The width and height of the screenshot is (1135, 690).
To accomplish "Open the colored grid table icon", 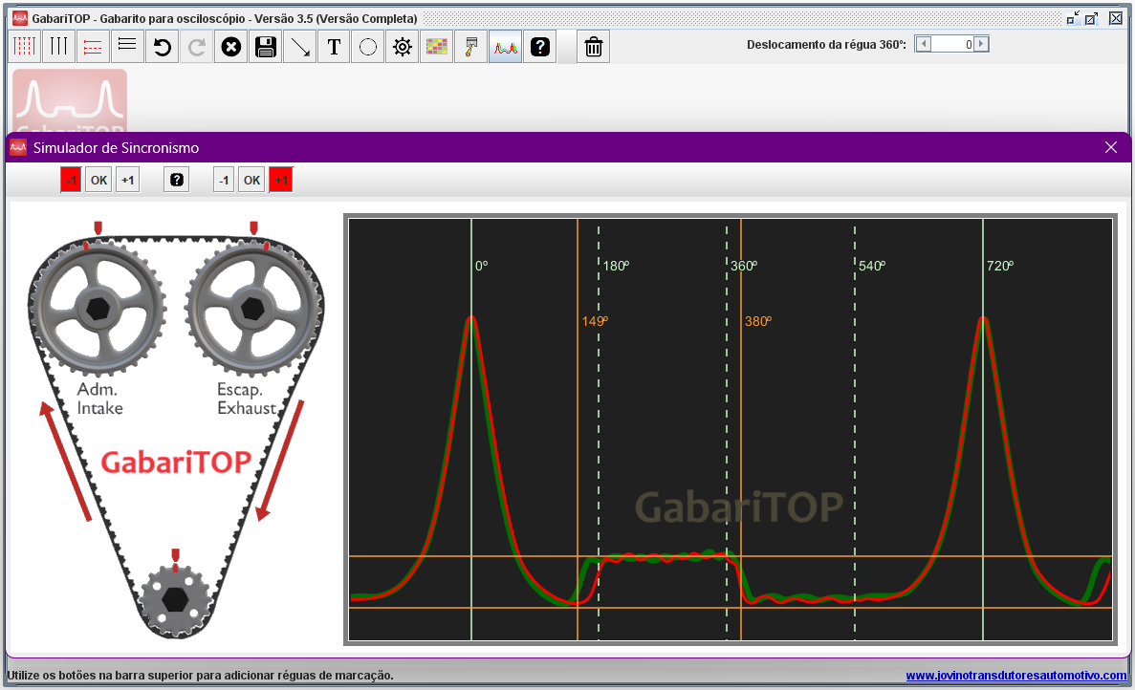I will [x=436, y=47].
